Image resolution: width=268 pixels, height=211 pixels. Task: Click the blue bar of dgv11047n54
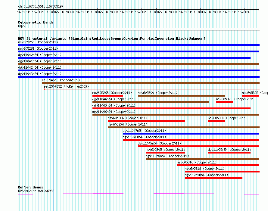click(x=191, y=134)
